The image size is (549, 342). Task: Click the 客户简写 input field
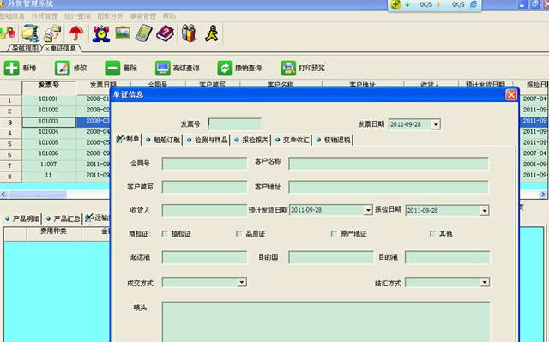point(204,187)
